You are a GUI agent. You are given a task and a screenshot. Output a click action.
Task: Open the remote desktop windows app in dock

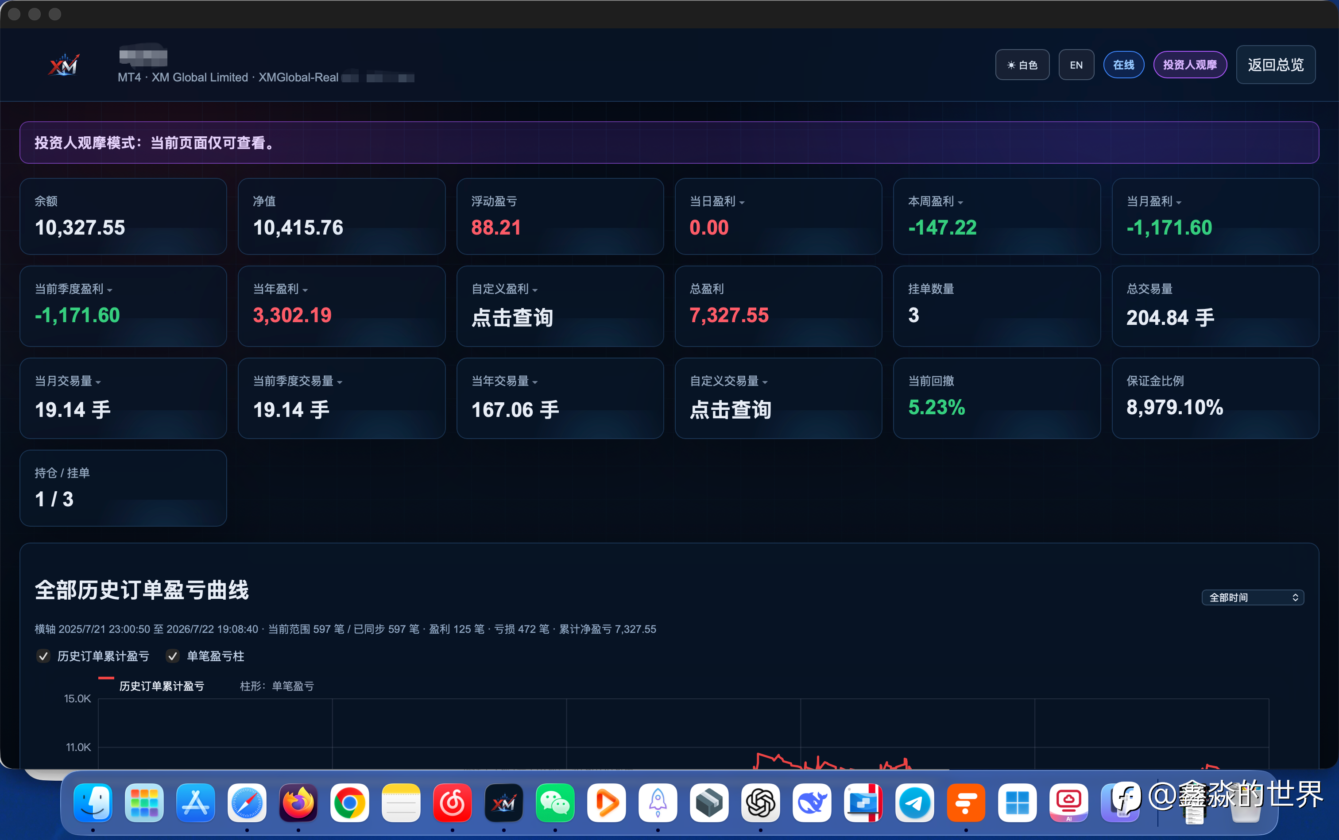[x=863, y=802]
